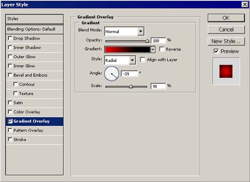250x182 pixels.
Task: Click the New Style... button
Action: pos(226,41)
